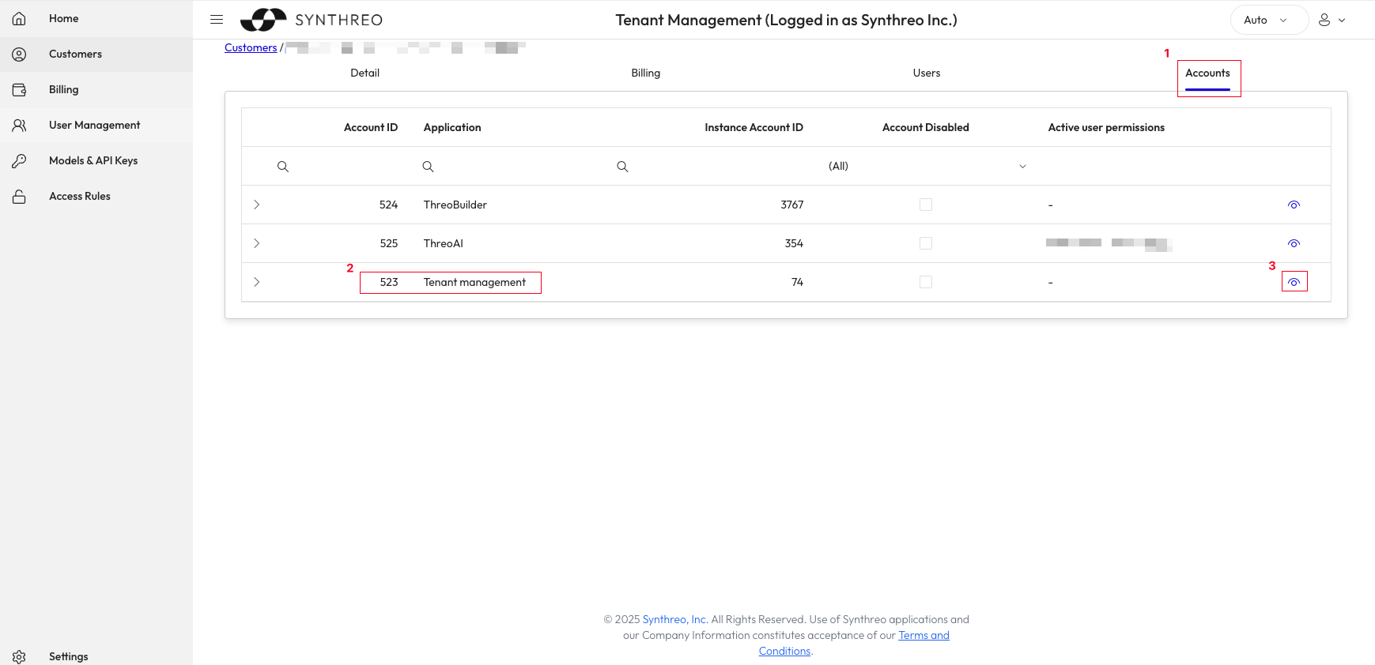Open the Auto theme dropdown
The image size is (1375, 665).
coord(1268,20)
